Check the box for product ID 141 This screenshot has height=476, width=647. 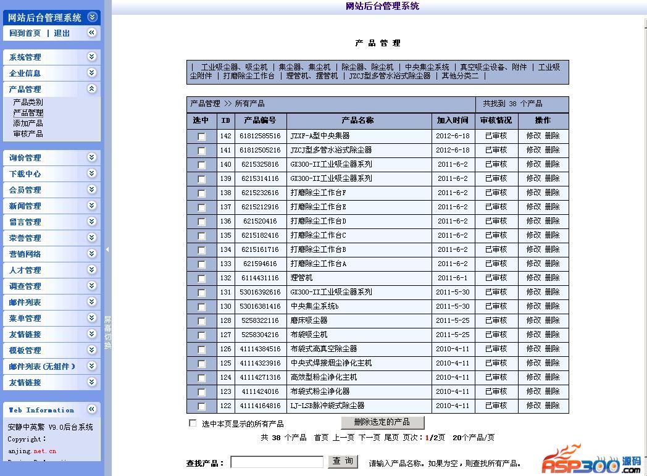(201, 151)
